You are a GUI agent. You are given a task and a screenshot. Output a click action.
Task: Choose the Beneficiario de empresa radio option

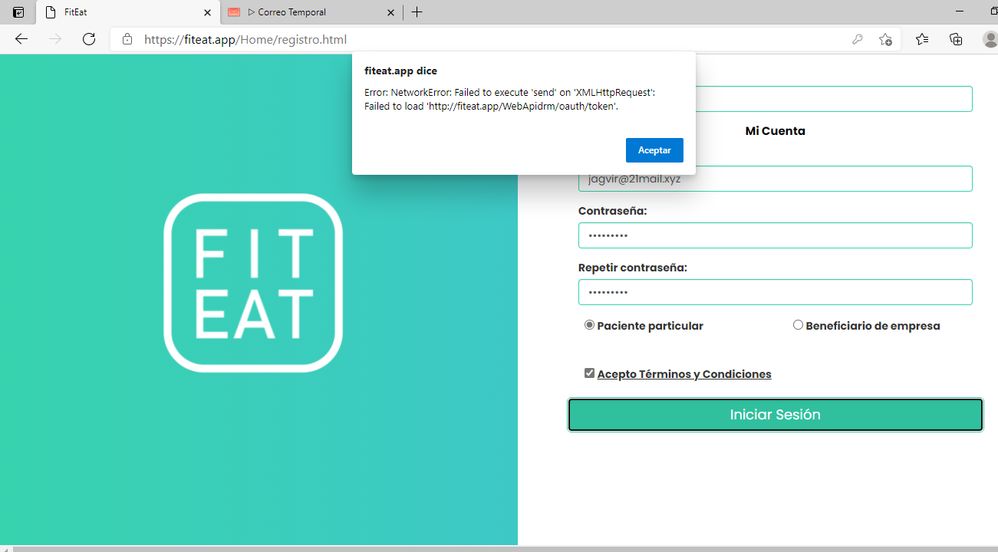pos(798,325)
